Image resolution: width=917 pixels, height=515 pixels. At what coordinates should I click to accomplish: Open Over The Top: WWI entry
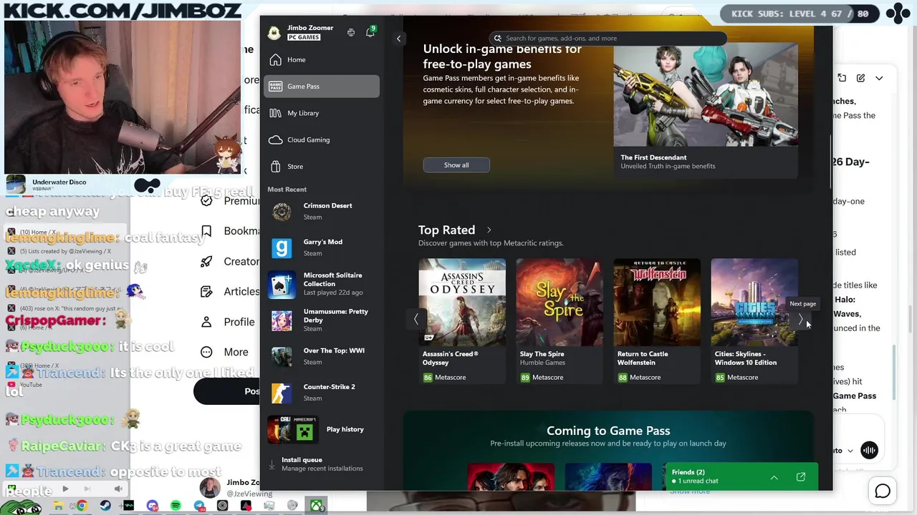(x=322, y=356)
